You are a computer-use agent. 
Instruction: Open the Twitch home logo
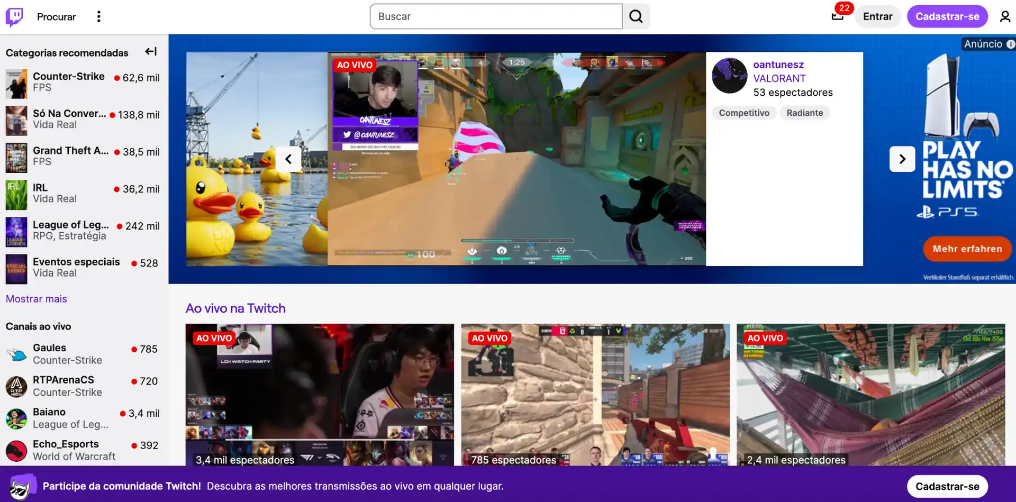[14, 17]
